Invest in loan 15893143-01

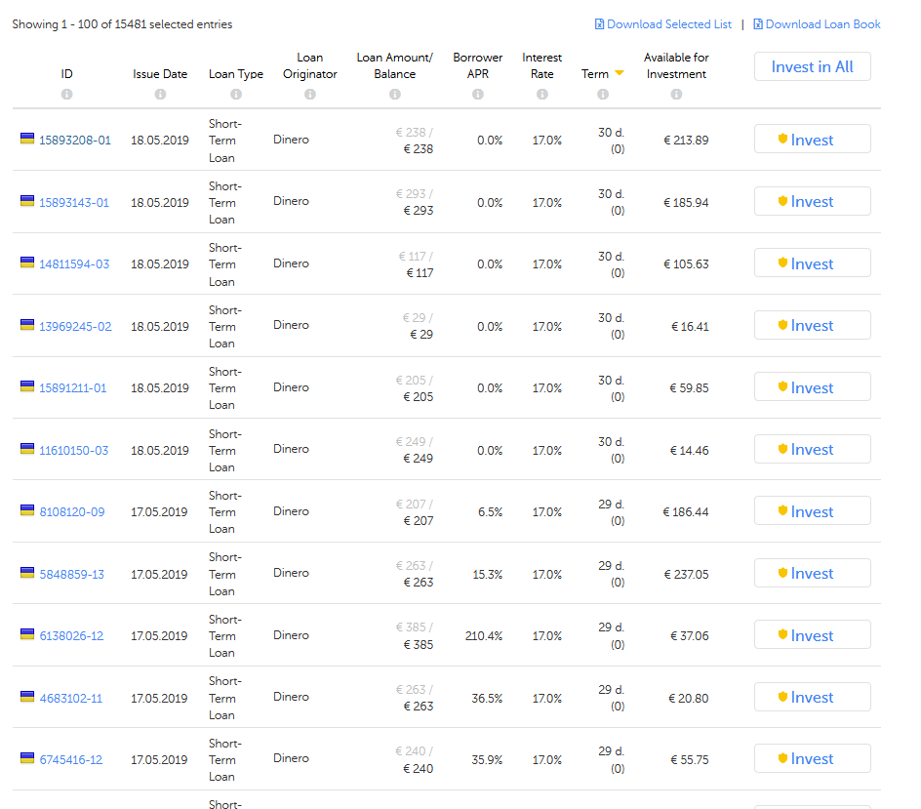(x=812, y=201)
